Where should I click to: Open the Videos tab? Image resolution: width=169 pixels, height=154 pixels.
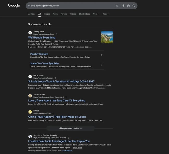coord(73,14)
